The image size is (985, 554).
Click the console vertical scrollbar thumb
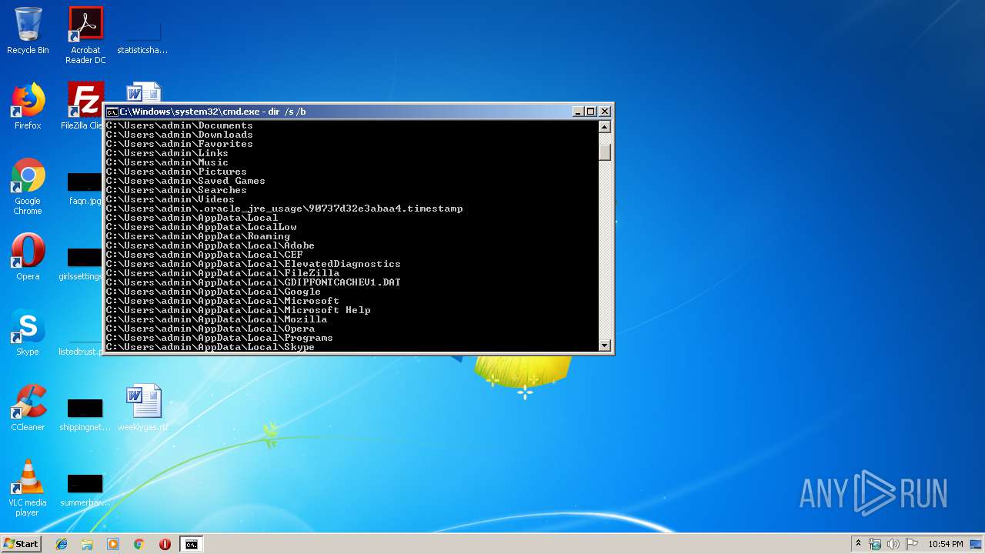point(605,152)
